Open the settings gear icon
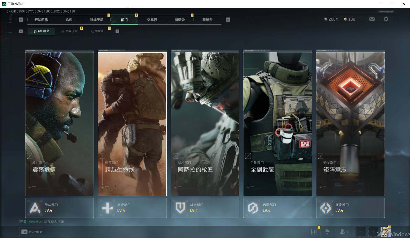410x238 pixels. point(386,19)
